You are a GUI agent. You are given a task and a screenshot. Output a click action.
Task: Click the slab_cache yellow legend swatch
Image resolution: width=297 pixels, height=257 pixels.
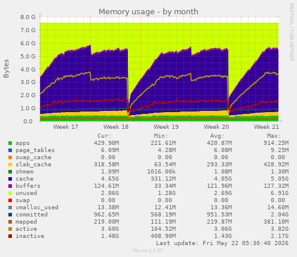(x=10, y=165)
